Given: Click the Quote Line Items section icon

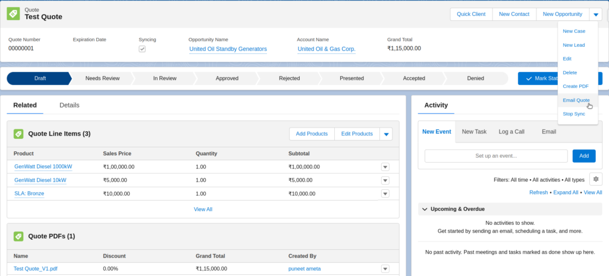Looking at the screenshot, I should coord(18,134).
